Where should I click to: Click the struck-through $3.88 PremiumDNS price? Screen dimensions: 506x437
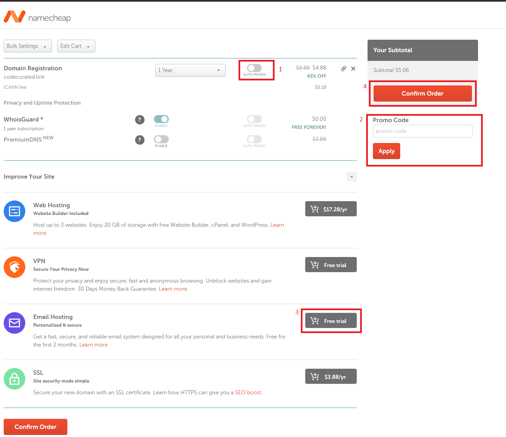[x=319, y=139]
